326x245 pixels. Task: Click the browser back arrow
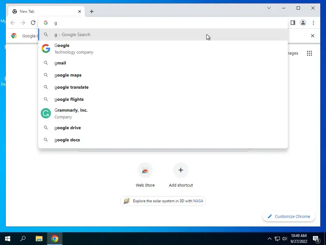click(x=13, y=23)
